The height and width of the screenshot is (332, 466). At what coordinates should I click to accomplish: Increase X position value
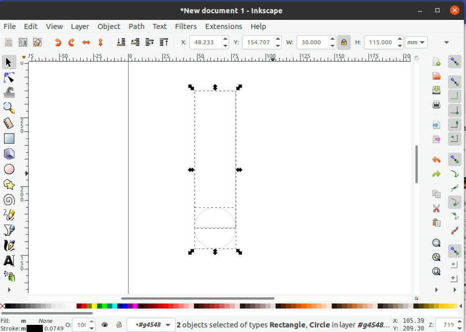click(225, 39)
